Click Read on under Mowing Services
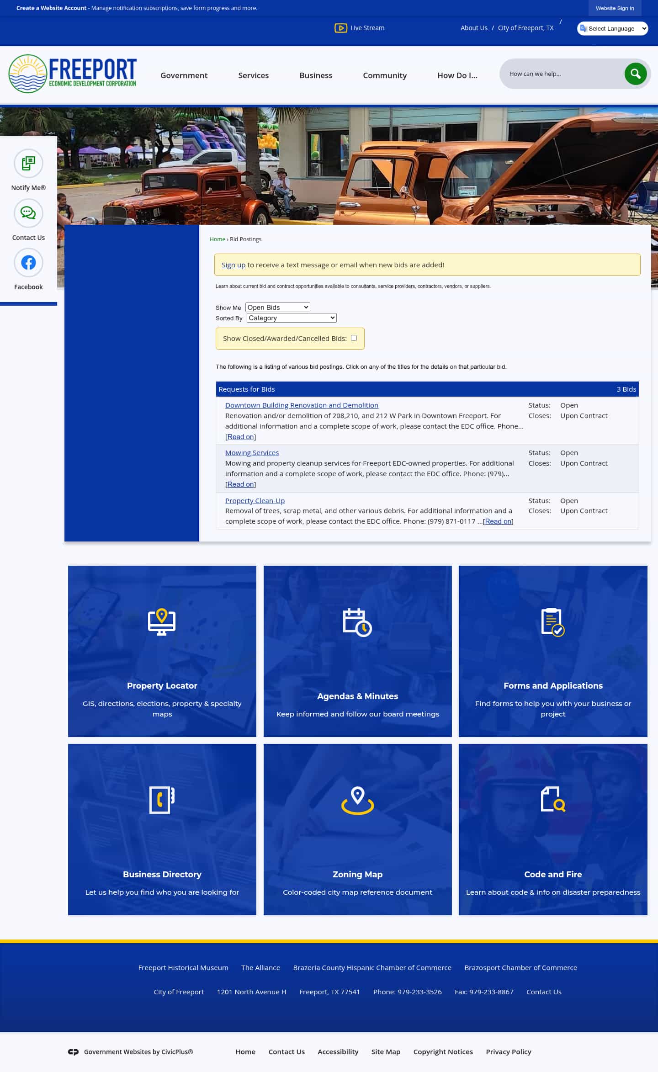The height and width of the screenshot is (1072, 658). (240, 484)
